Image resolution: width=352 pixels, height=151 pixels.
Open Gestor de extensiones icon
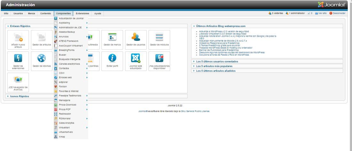tap(18, 61)
